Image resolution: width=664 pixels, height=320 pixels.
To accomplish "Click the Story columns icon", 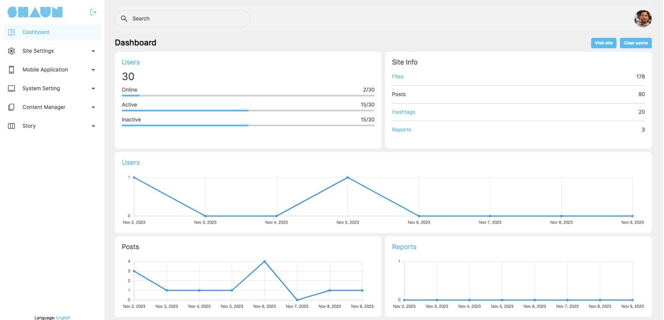I will [11, 126].
